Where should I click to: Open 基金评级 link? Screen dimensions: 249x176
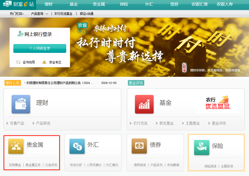click(219, 123)
